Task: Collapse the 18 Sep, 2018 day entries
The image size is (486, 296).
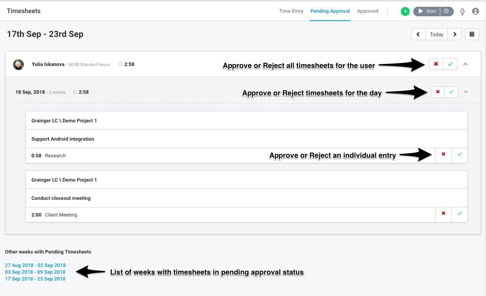Action: (466, 92)
